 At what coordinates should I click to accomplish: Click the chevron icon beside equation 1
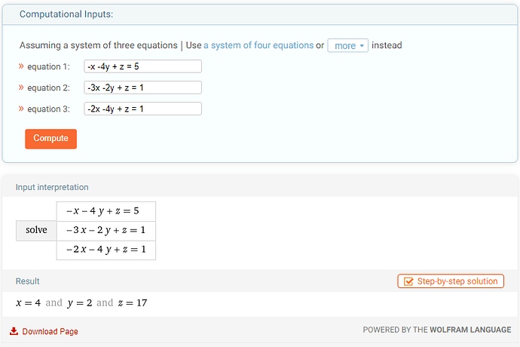tap(21, 66)
